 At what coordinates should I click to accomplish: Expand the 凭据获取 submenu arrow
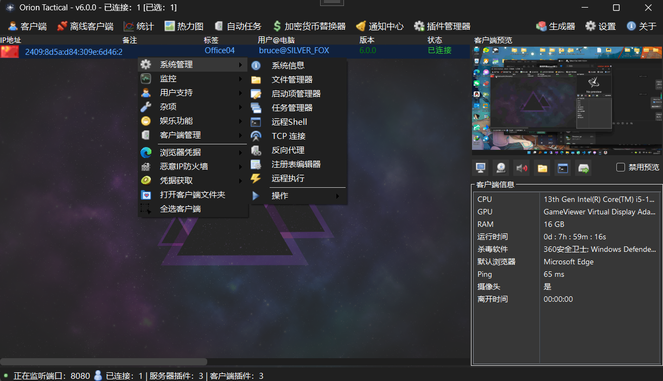[x=240, y=181]
